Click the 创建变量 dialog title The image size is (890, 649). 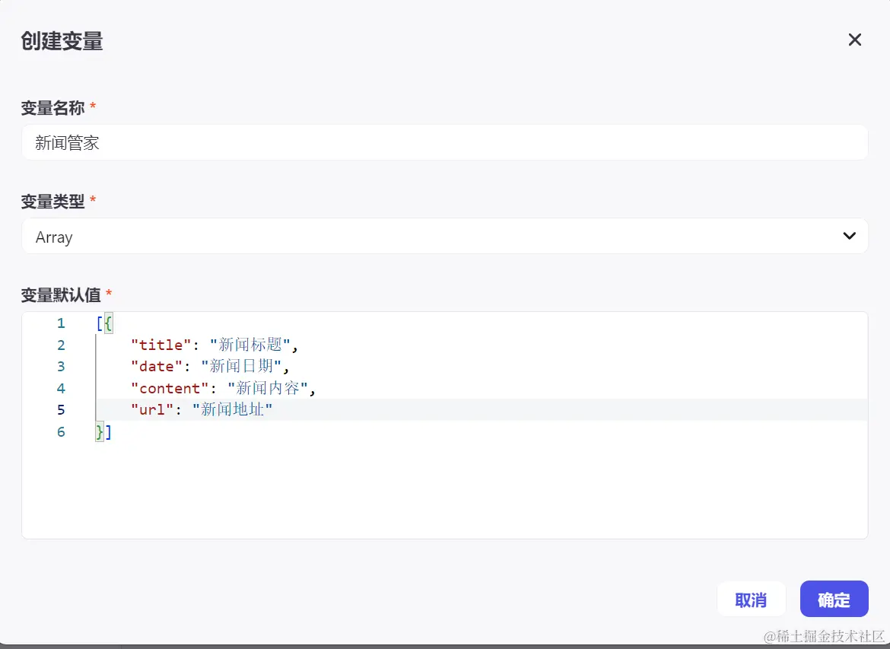click(x=62, y=41)
